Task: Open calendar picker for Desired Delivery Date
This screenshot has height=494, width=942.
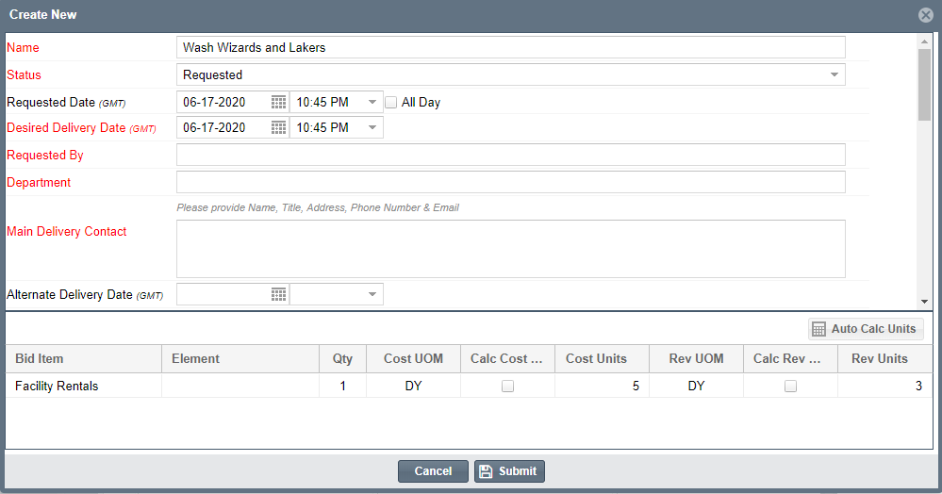Action: pos(278,127)
